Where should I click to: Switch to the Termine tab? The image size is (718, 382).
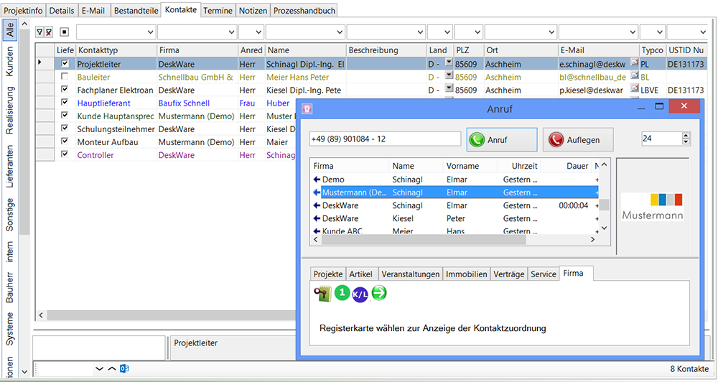pyautogui.click(x=218, y=11)
